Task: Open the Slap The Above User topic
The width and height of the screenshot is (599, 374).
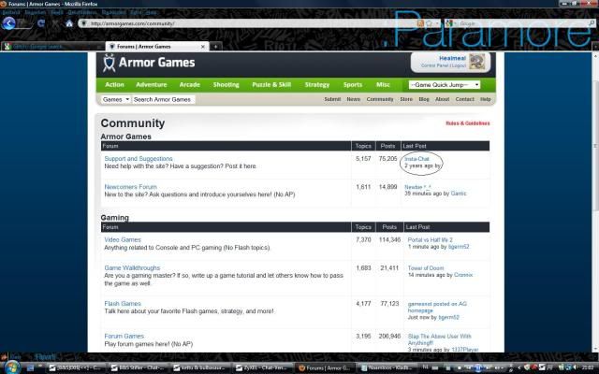Action: tap(439, 339)
